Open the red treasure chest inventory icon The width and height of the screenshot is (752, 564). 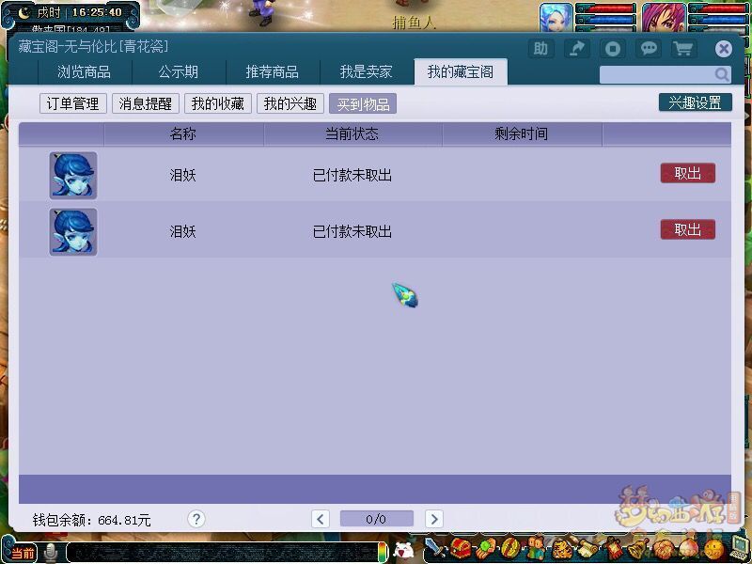click(461, 548)
